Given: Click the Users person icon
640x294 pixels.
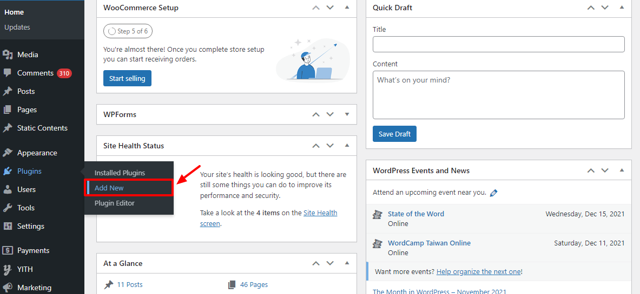Looking at the screenshot, I should (x=8, y=189).
